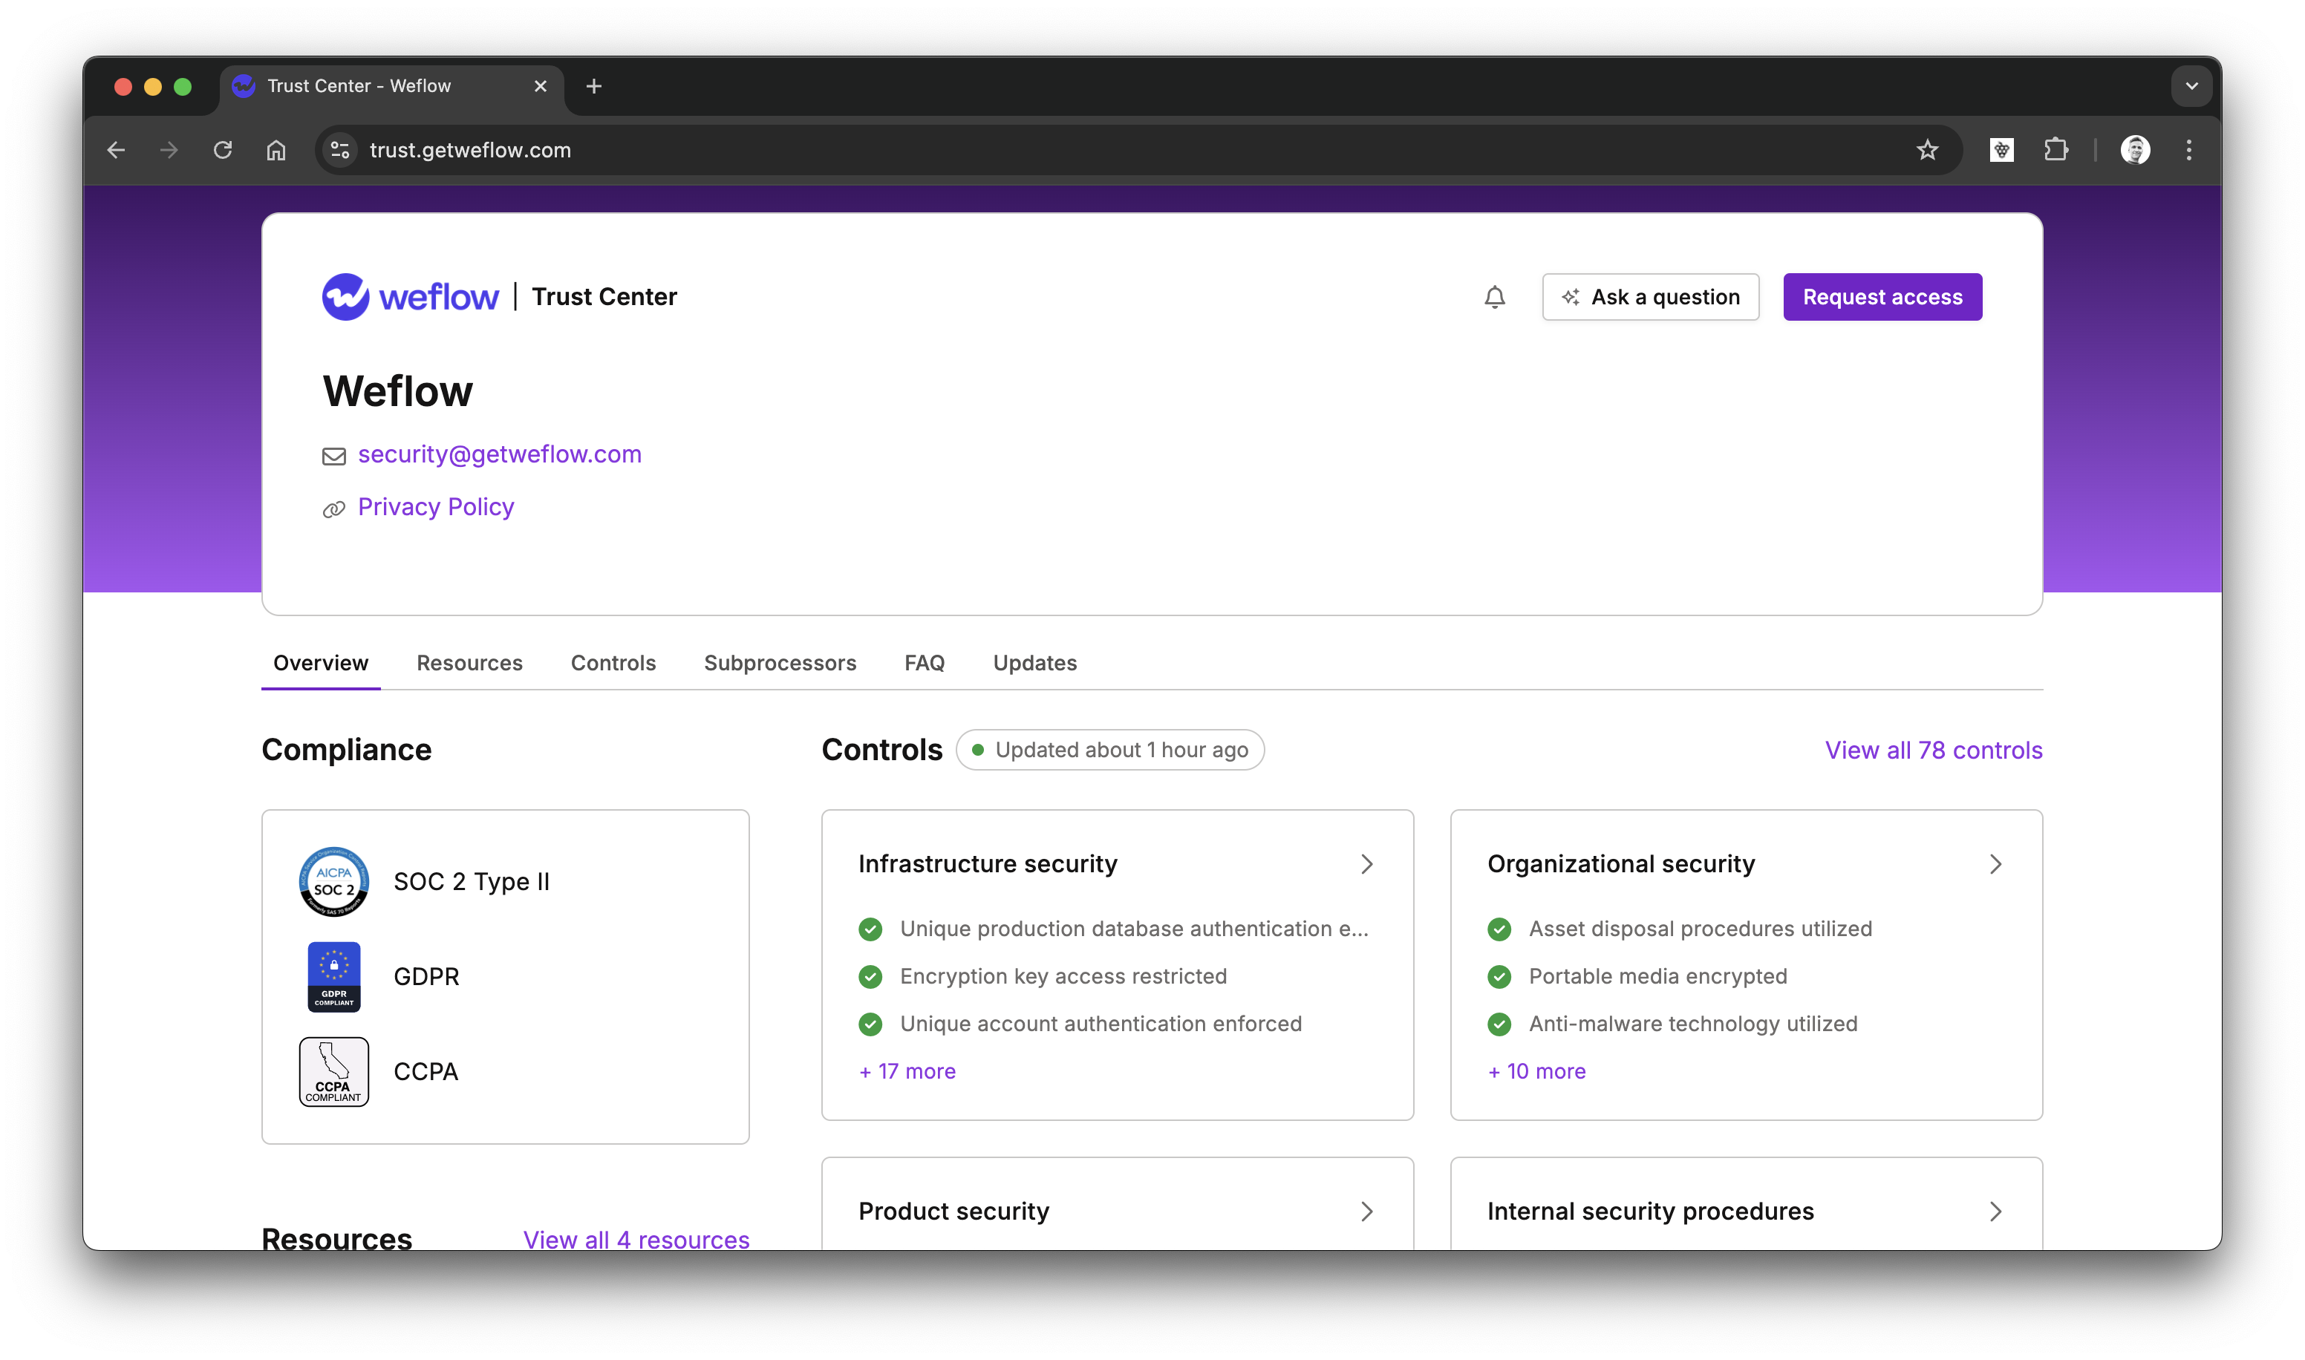
Task: Go back using the browser back arrow
Action: click(117, 149)
